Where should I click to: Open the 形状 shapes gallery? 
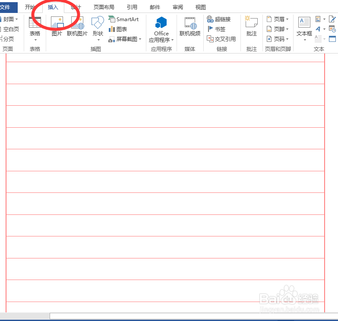coord(98,28)
